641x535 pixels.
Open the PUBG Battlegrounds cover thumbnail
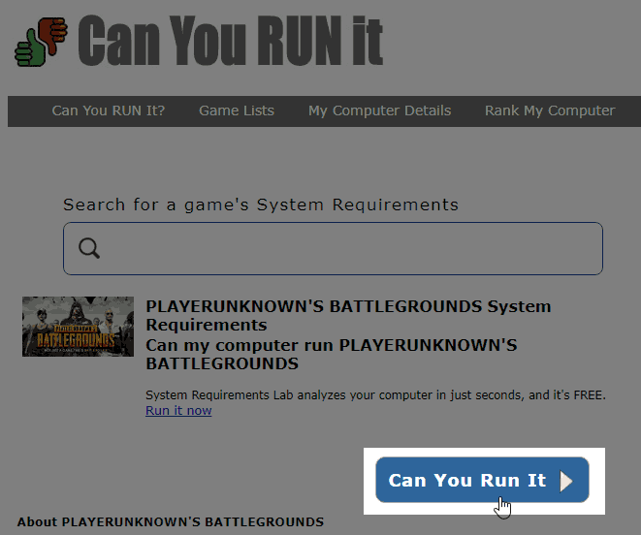coord(78,327)
